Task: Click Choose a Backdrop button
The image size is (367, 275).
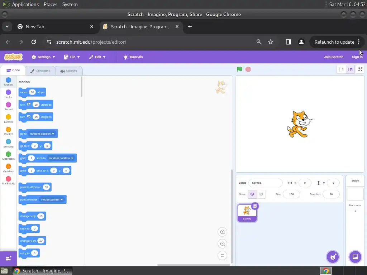Action: 355,257
